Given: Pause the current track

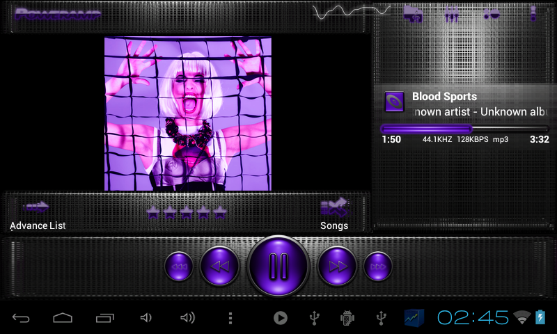Looking at the screenshot, I should (278, 266).
